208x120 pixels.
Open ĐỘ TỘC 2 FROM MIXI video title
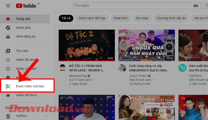pyautogui.click(x=87, y=68)
